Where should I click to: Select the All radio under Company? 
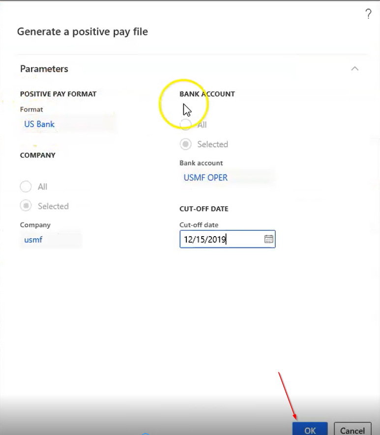pyautogui.click(x=26, y=187)
